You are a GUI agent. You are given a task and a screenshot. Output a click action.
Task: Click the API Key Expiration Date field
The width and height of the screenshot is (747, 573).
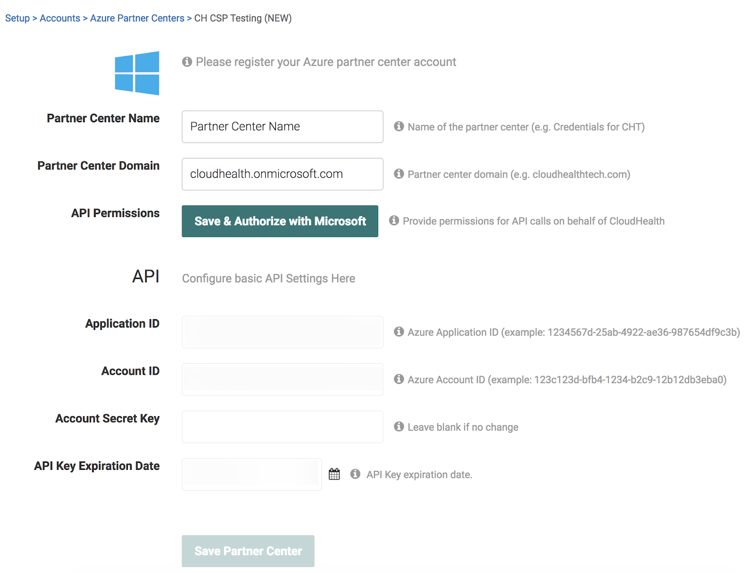click(x=252, y=474)
